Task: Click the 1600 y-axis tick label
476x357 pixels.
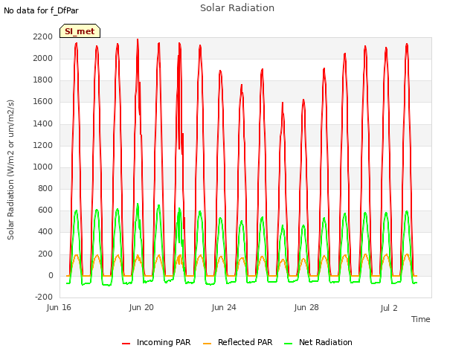Action: point(43,101)
